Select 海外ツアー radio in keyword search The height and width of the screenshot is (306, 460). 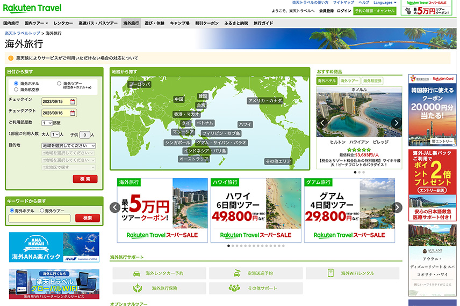(42, 210)
